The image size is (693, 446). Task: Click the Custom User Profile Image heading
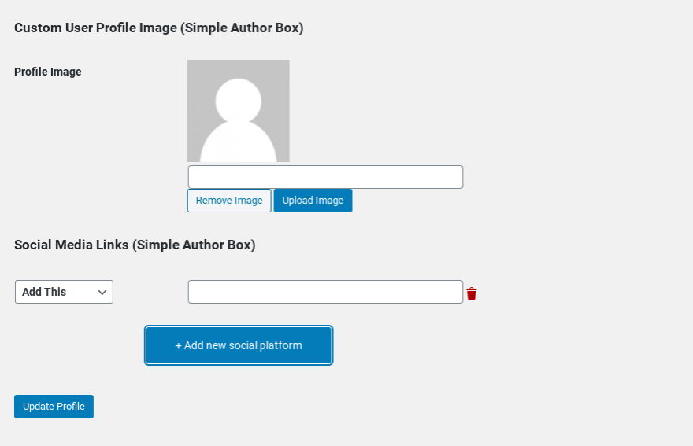coord(158,28)
